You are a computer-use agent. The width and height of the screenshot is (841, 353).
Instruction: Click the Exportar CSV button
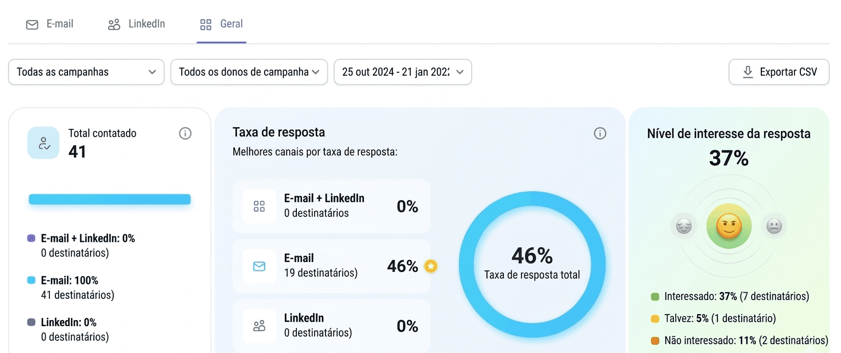(778, 72)
